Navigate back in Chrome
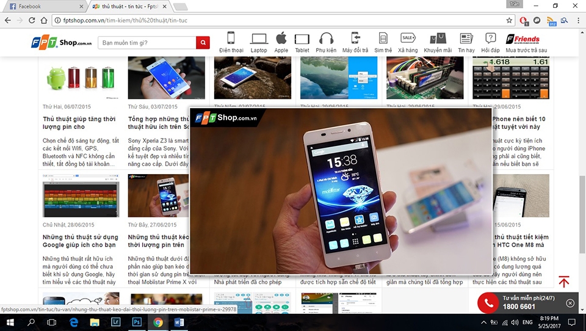 click(x=8, y=20)
